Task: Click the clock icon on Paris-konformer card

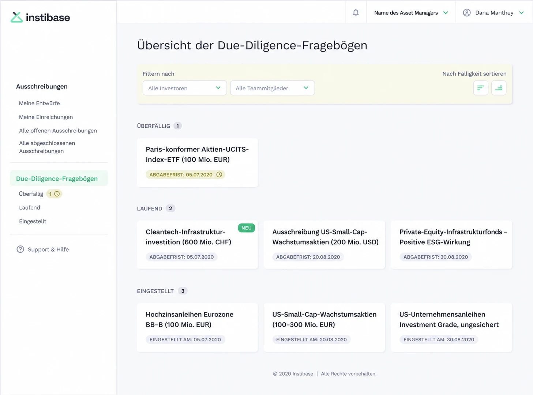Action: (219, 174)
